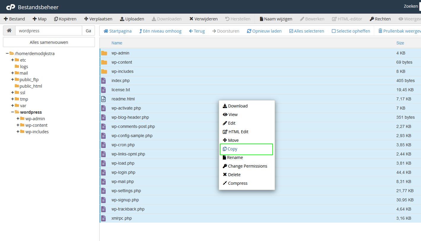Expand the tmp folder in tree
421x241 pixels.
12,99
